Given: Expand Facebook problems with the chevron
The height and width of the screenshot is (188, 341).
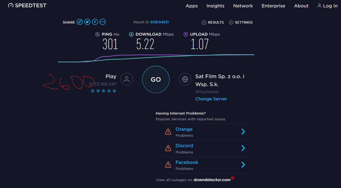Looking at the screenshot, I should 243,165.
